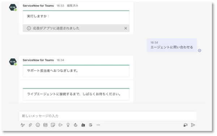
Task: Click the stream/schedule arrow icon in toolbar
Action: click(60, 125)
